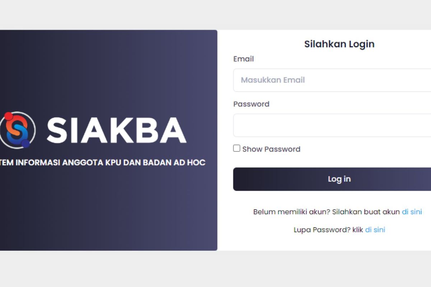
Task: Click the red dot on the SIAKBA logo
Action: 8,116
